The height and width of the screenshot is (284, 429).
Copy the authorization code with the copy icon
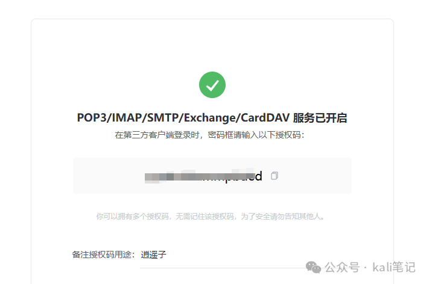pos(275,176)
